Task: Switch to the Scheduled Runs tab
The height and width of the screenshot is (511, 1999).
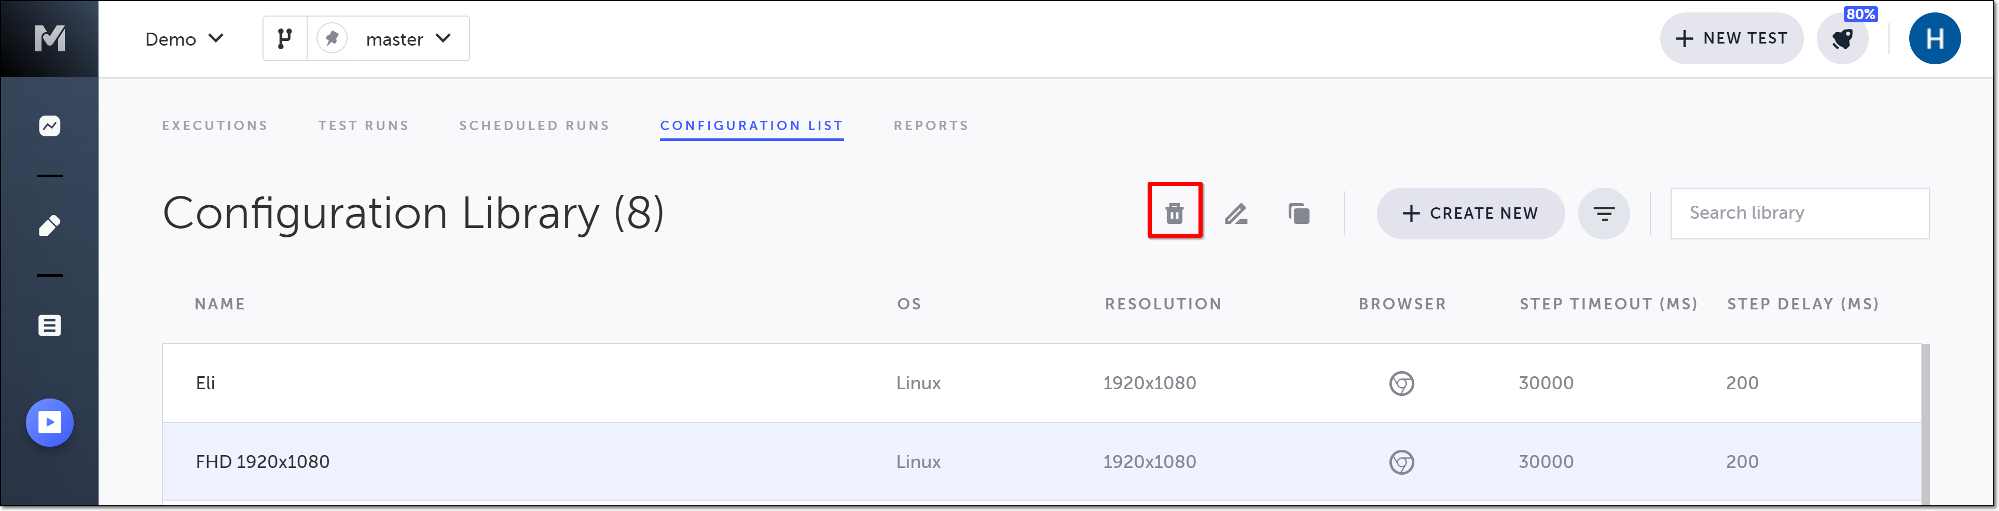Action: (534, 125)
